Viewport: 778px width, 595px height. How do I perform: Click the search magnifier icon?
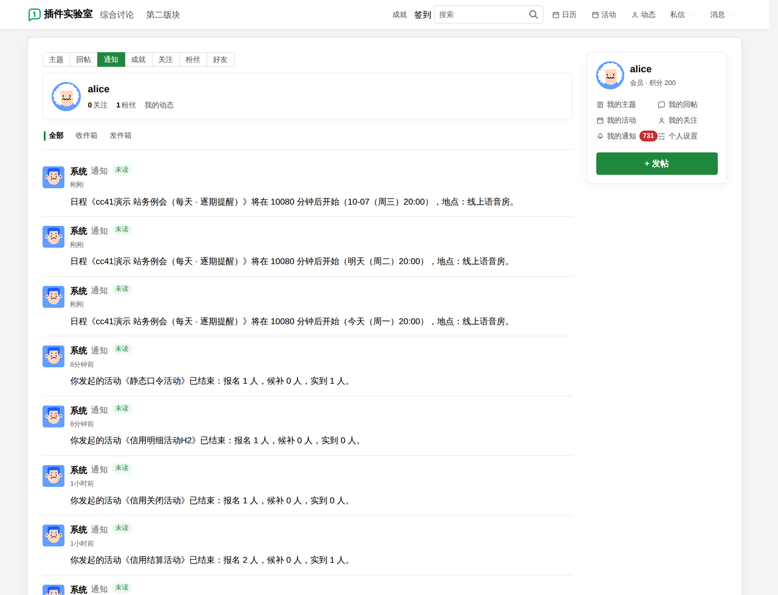tap(533, 15)
